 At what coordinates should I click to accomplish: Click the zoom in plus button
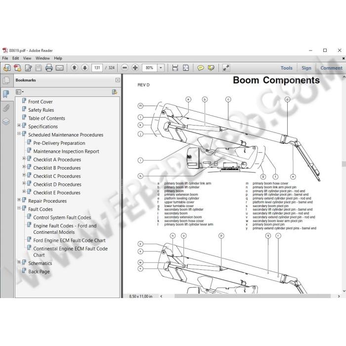click(135, 68)
